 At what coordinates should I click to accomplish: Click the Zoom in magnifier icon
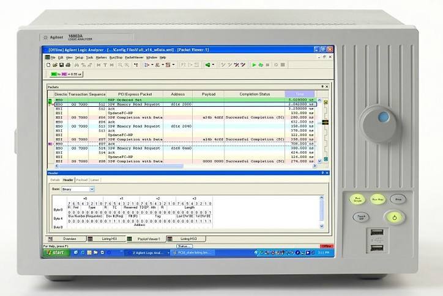pos(120,64)
